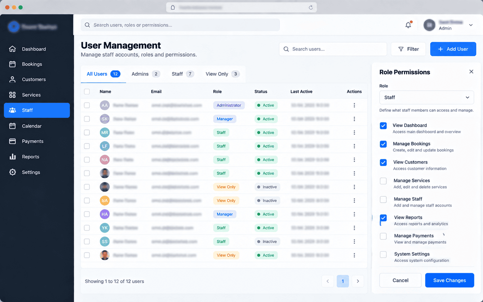Click the Payments card icon in sidebar
The image size is (483, 302).
[12, 141]
